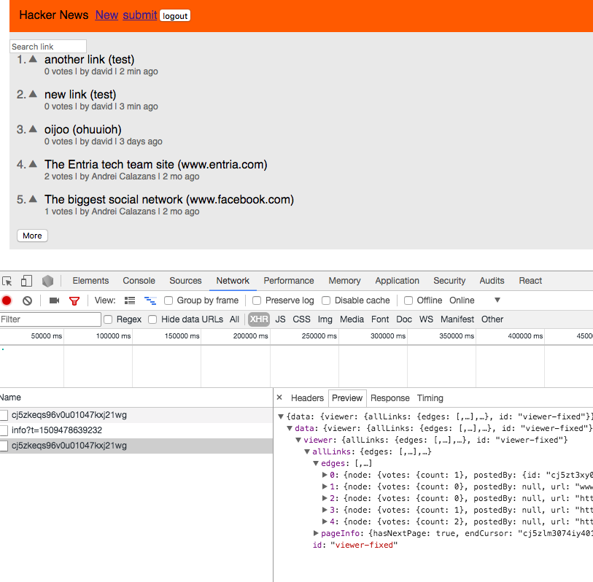Toggle capture screenshots camera icon
Screen dimensions: 593x582
(x=55, y=300)
